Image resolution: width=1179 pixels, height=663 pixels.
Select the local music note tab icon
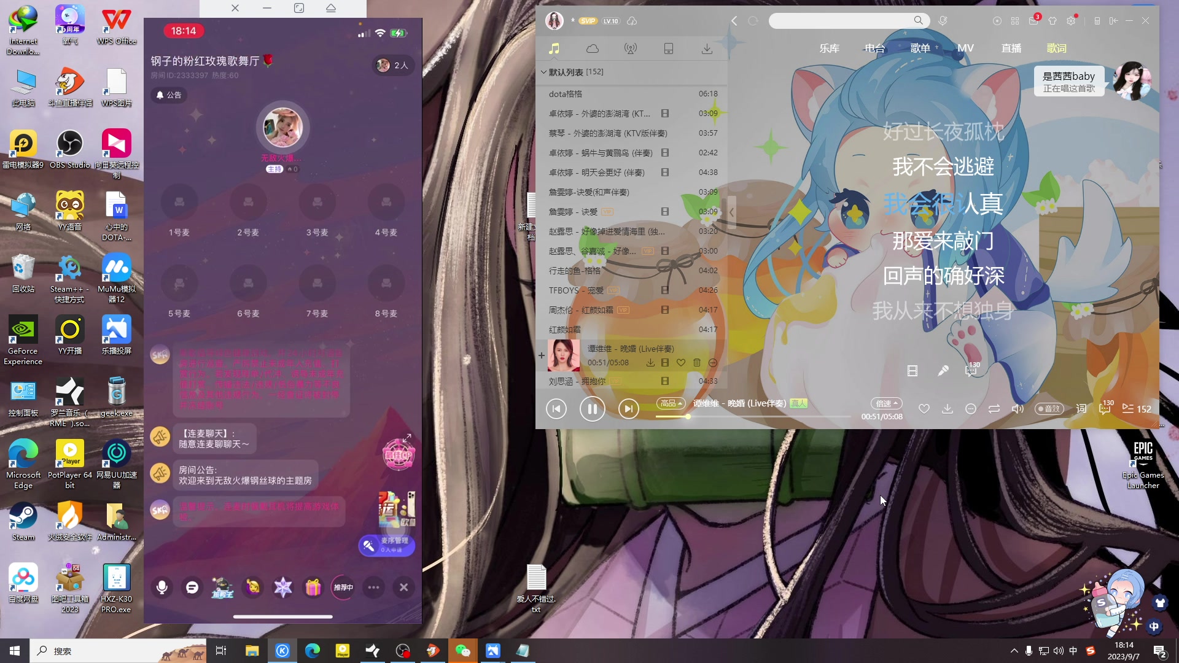pos(554,48)
